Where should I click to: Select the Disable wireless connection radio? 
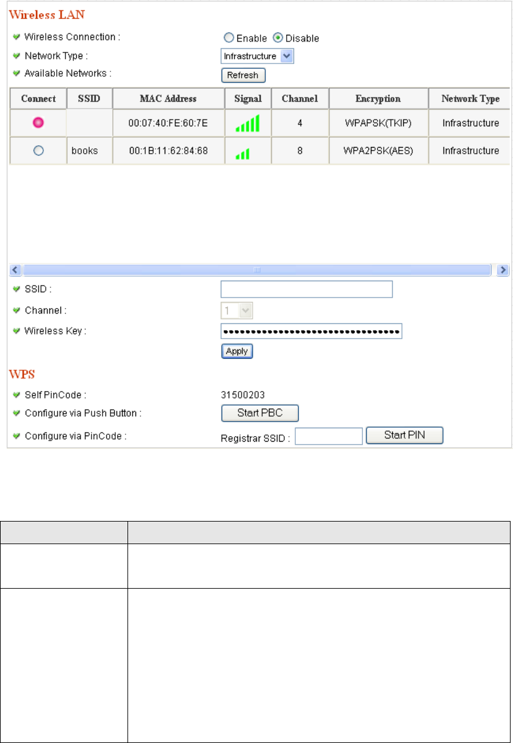coord(278,38)
